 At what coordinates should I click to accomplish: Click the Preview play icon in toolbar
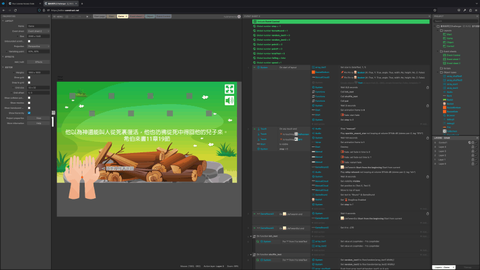tap(87, 16)
